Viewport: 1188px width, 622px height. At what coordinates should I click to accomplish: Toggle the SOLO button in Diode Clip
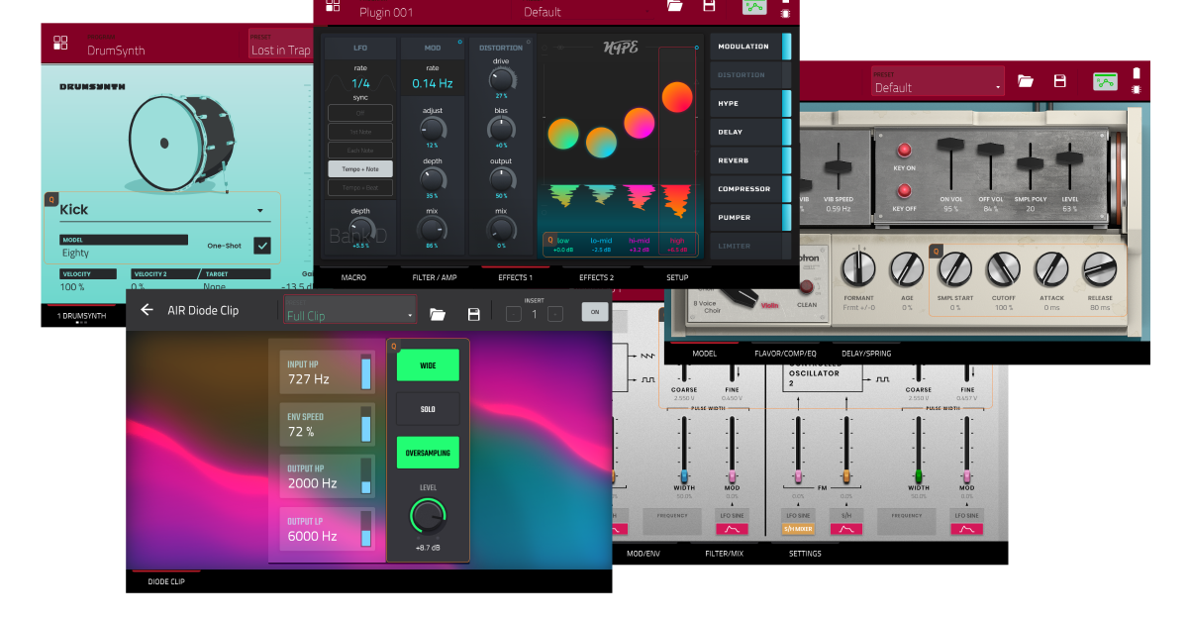pos(429,409)
